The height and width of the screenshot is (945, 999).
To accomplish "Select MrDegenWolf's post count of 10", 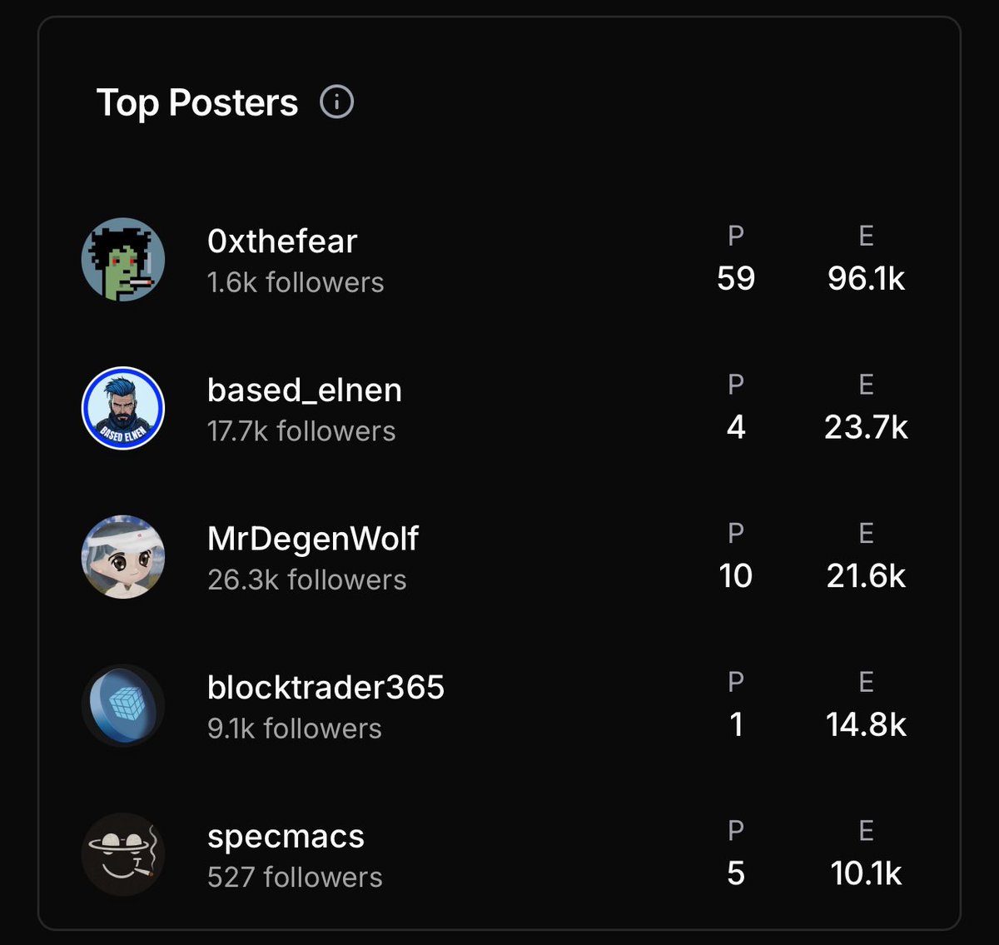I will (736, 575).
